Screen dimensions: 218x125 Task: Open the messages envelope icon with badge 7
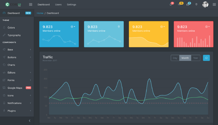click(x=188, y=4)
